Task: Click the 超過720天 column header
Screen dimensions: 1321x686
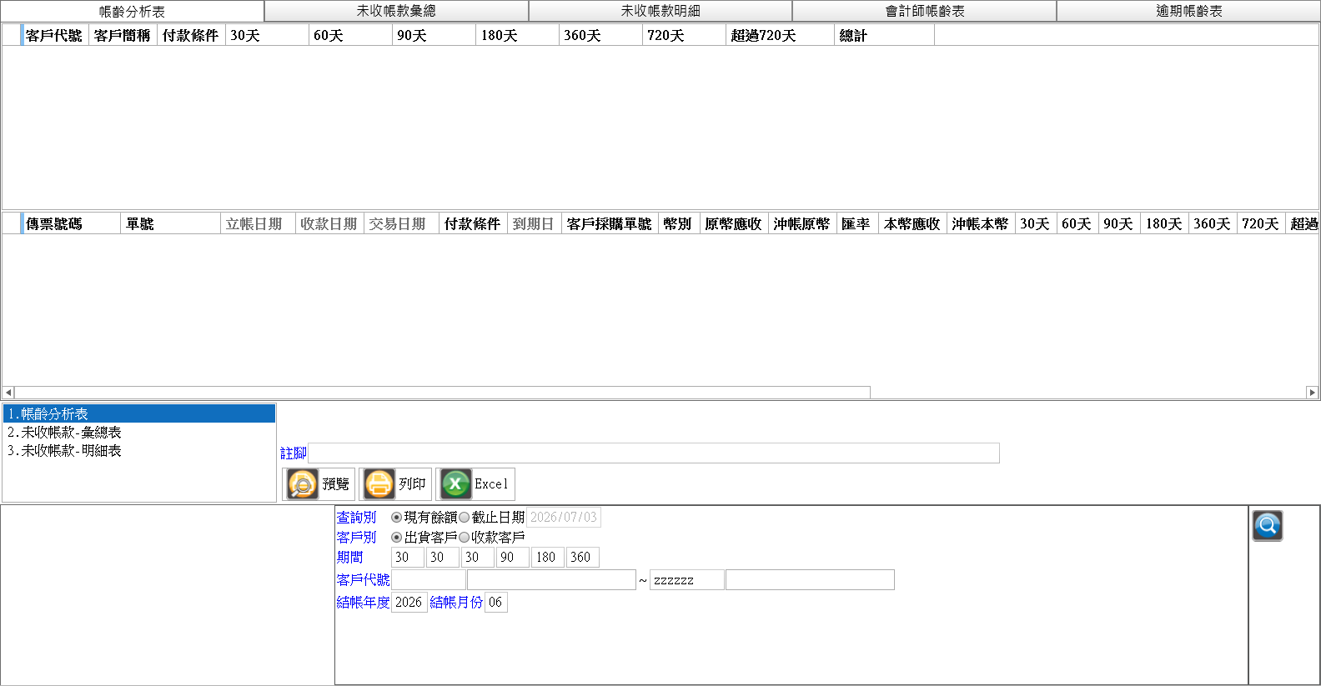Action: 780,36
